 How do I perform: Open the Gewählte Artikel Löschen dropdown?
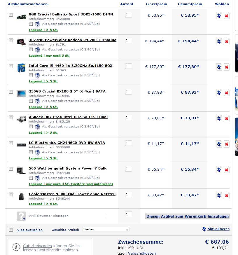pos(106,229)
